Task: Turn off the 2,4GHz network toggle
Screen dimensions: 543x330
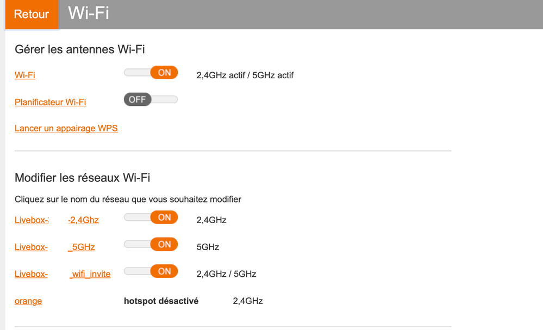Action: click(x=151, y=217)
